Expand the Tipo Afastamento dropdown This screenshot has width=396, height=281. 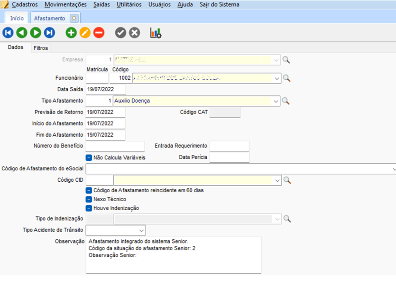click(276, 101)
